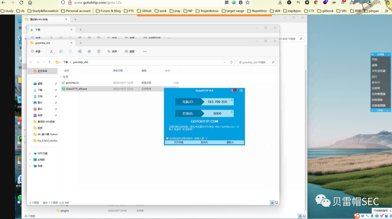
Task: Switch to the 下载 window tab
Action: (51, 29)
